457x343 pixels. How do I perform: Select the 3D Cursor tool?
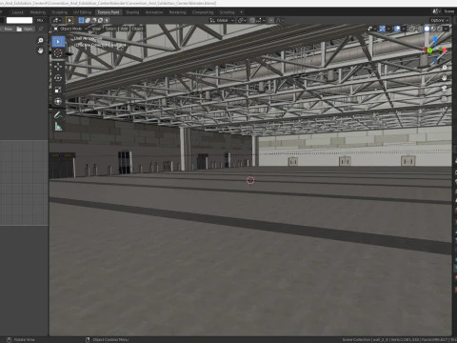pos(58,53)
